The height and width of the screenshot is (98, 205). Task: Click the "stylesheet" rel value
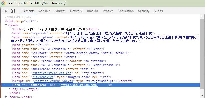(x=92, y=73)
